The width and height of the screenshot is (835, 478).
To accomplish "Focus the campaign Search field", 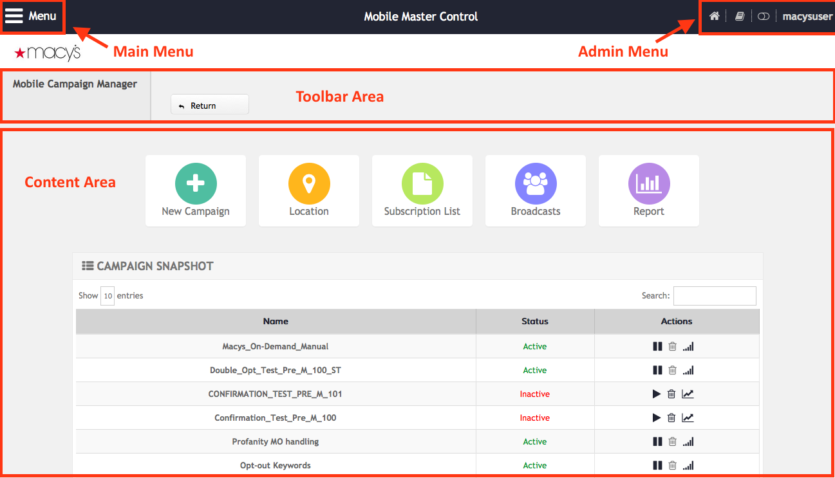I will [715, 296].
